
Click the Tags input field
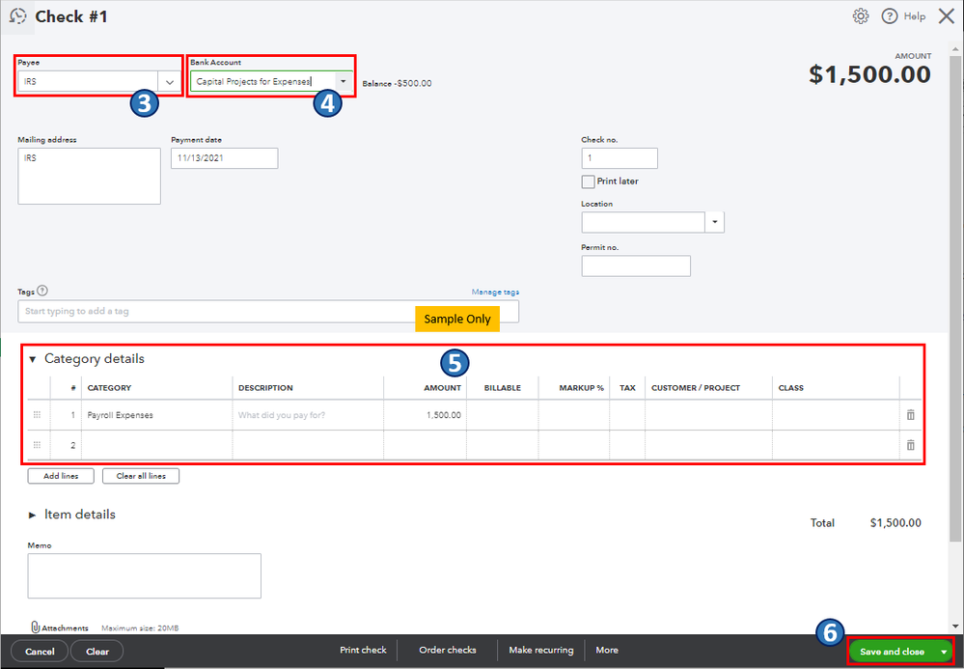pyautogui.click(x=268, y=311)
